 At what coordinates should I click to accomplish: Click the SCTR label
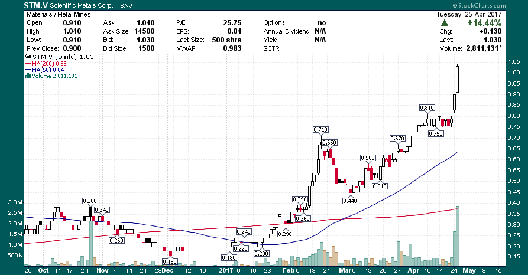click(x=272, y=49)
